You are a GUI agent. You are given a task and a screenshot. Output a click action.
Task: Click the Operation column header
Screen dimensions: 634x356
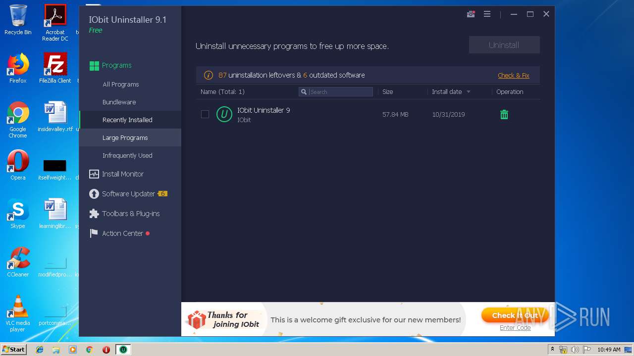(510, 92)
